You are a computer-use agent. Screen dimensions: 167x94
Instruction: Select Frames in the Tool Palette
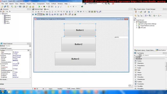click(139, 61)
